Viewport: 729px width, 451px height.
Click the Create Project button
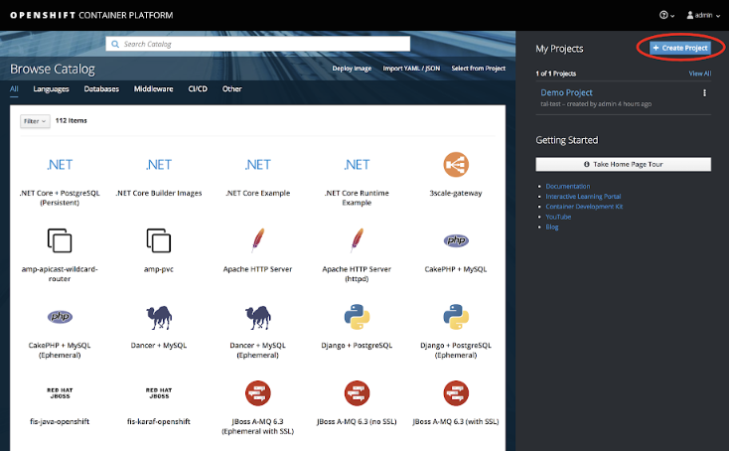tap(679, 48)
